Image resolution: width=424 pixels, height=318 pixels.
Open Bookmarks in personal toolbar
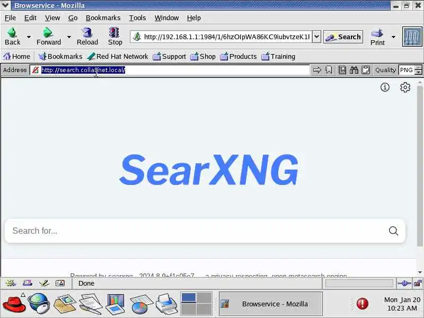tap(60, 57)
